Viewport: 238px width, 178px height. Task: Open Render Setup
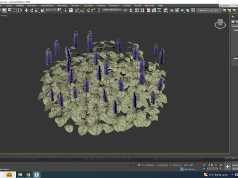pos(172,10)
